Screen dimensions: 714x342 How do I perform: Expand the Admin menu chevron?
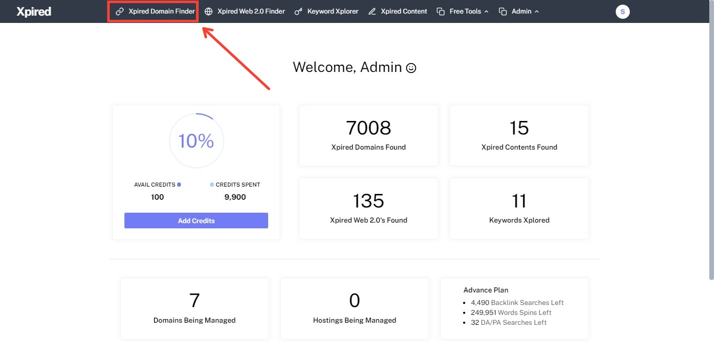click(537, 11)
